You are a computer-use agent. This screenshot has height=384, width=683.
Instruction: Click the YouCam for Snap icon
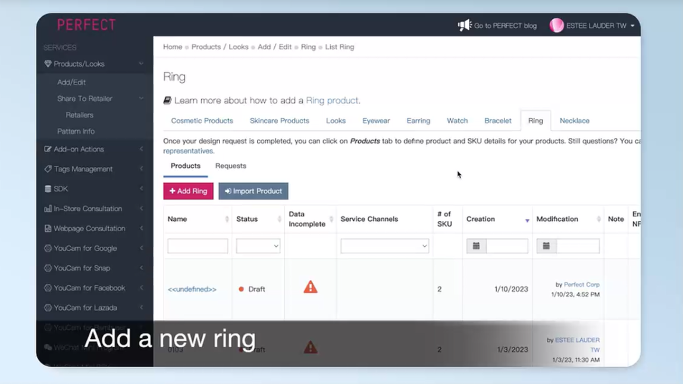pyautogui.click(x=48, y=268)
